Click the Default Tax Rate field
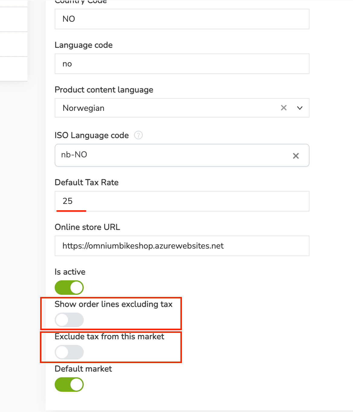This screenshot has width=353, height=412. click(182, 201)
